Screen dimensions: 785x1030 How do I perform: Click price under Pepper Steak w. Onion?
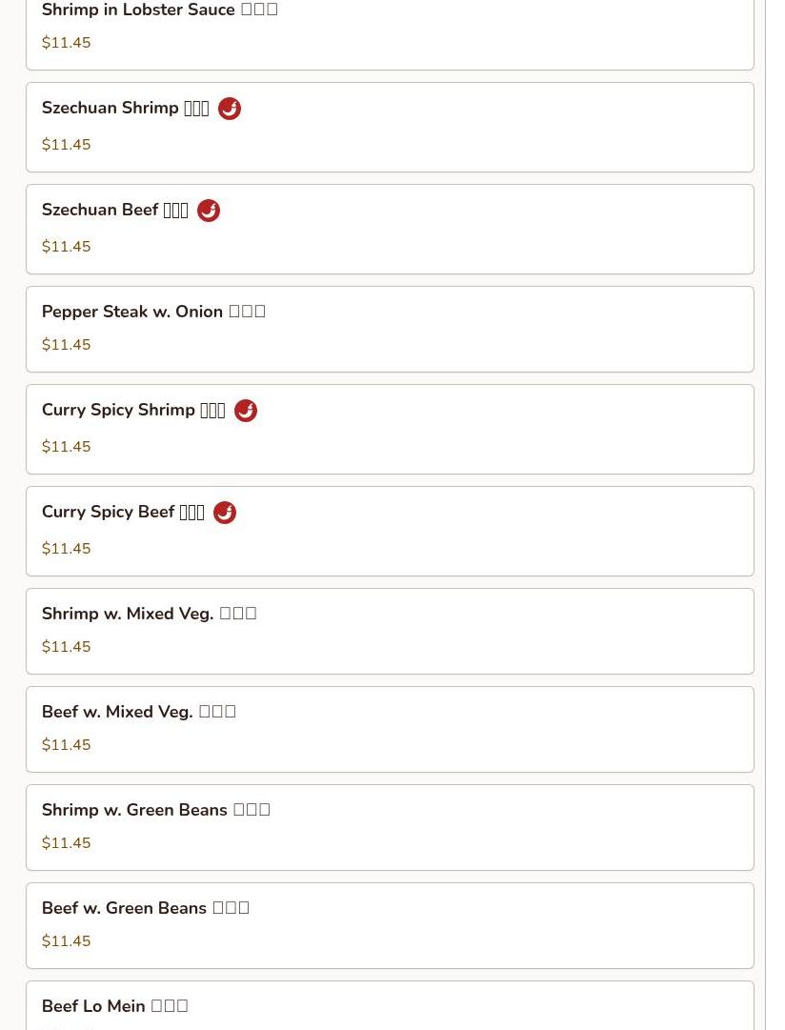[66, 345]
